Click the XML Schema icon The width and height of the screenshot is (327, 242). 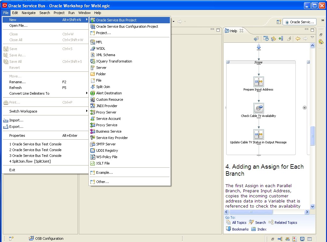point(93,55)
